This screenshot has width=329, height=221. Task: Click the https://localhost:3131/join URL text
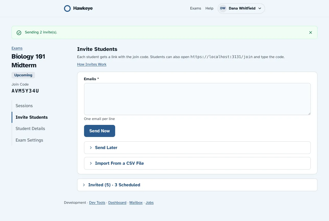(221, 57)
